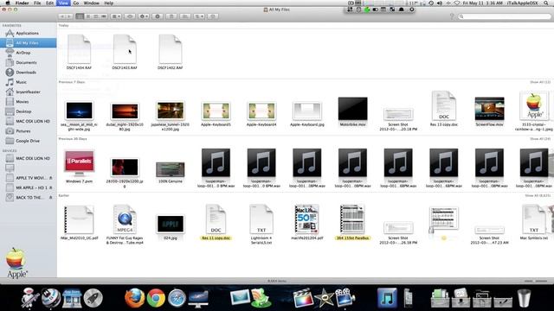Open Google Drive in the sidebar
This screenshot has width=554, height=311.
[x=29, y=141]
